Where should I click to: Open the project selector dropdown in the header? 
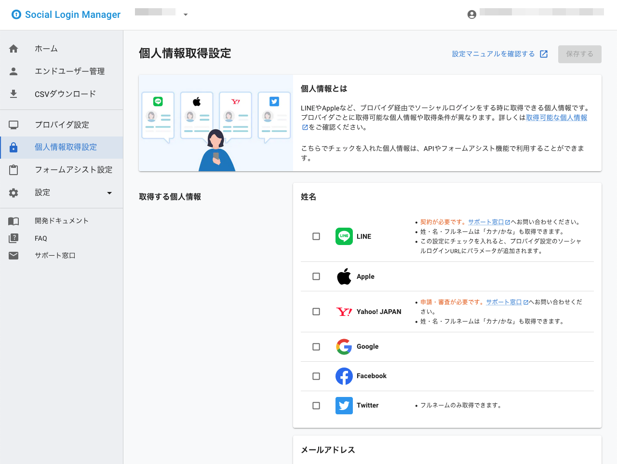tap(186, 14)
